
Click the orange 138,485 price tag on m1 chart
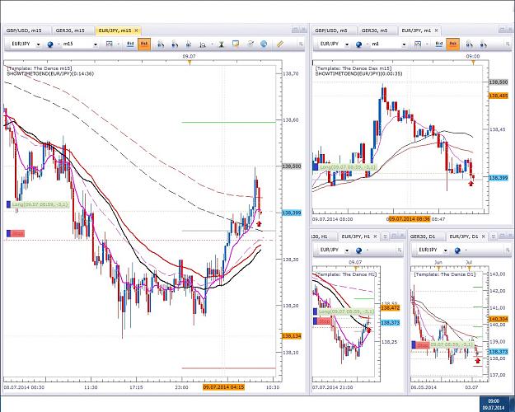tap(499, 96)
